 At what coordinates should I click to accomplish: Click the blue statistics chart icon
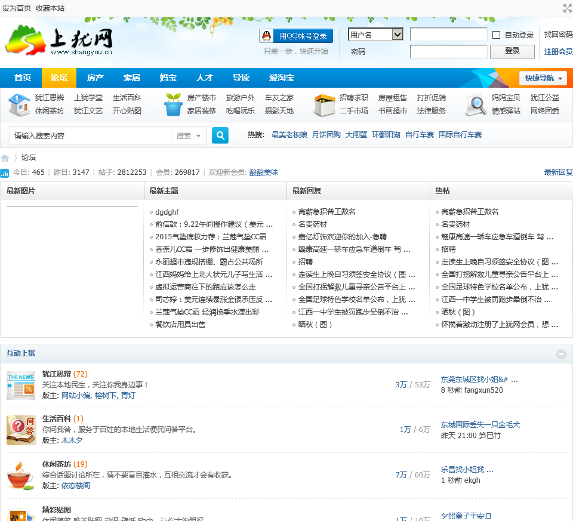[x=4, y=173]
